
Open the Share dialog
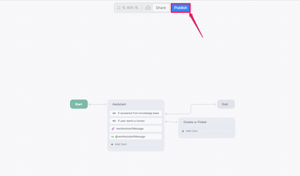[x=161, y=8]
